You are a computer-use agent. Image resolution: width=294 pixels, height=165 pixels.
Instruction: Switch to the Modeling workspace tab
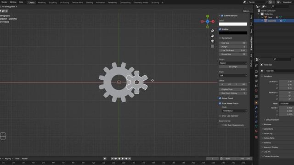[x=42, y=3]
